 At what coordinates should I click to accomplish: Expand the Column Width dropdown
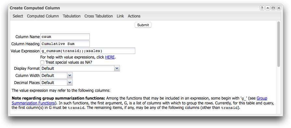point(57,75)
